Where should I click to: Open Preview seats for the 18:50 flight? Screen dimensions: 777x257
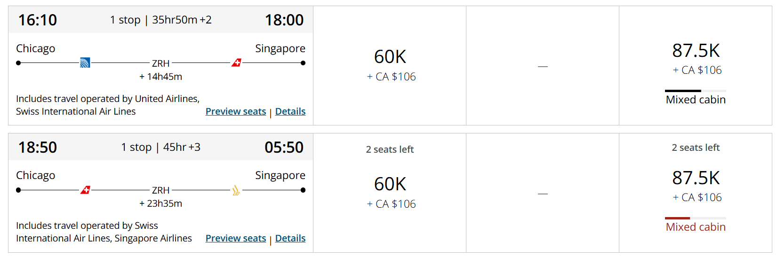click(x=236, y=238)
